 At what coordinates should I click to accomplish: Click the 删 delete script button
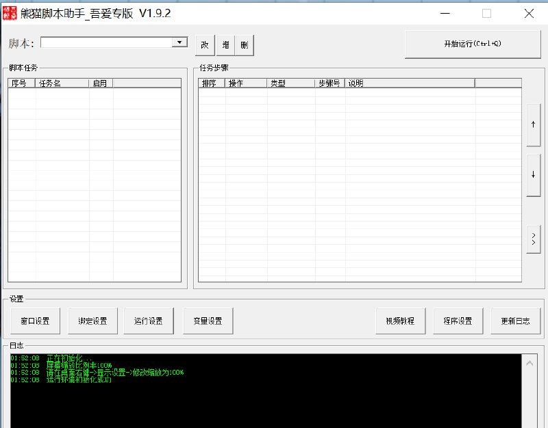point(245,44)
